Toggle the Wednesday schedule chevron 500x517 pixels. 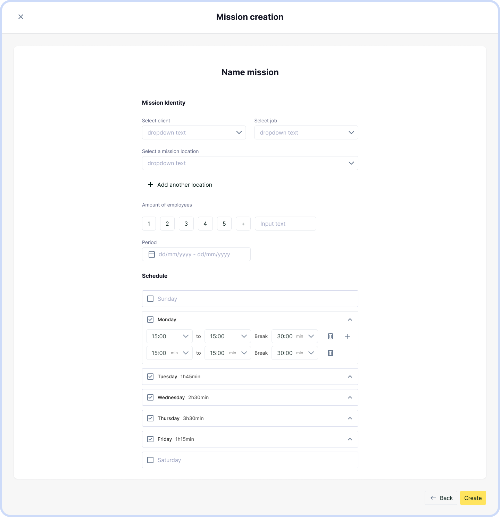click(x=350, y=397)
